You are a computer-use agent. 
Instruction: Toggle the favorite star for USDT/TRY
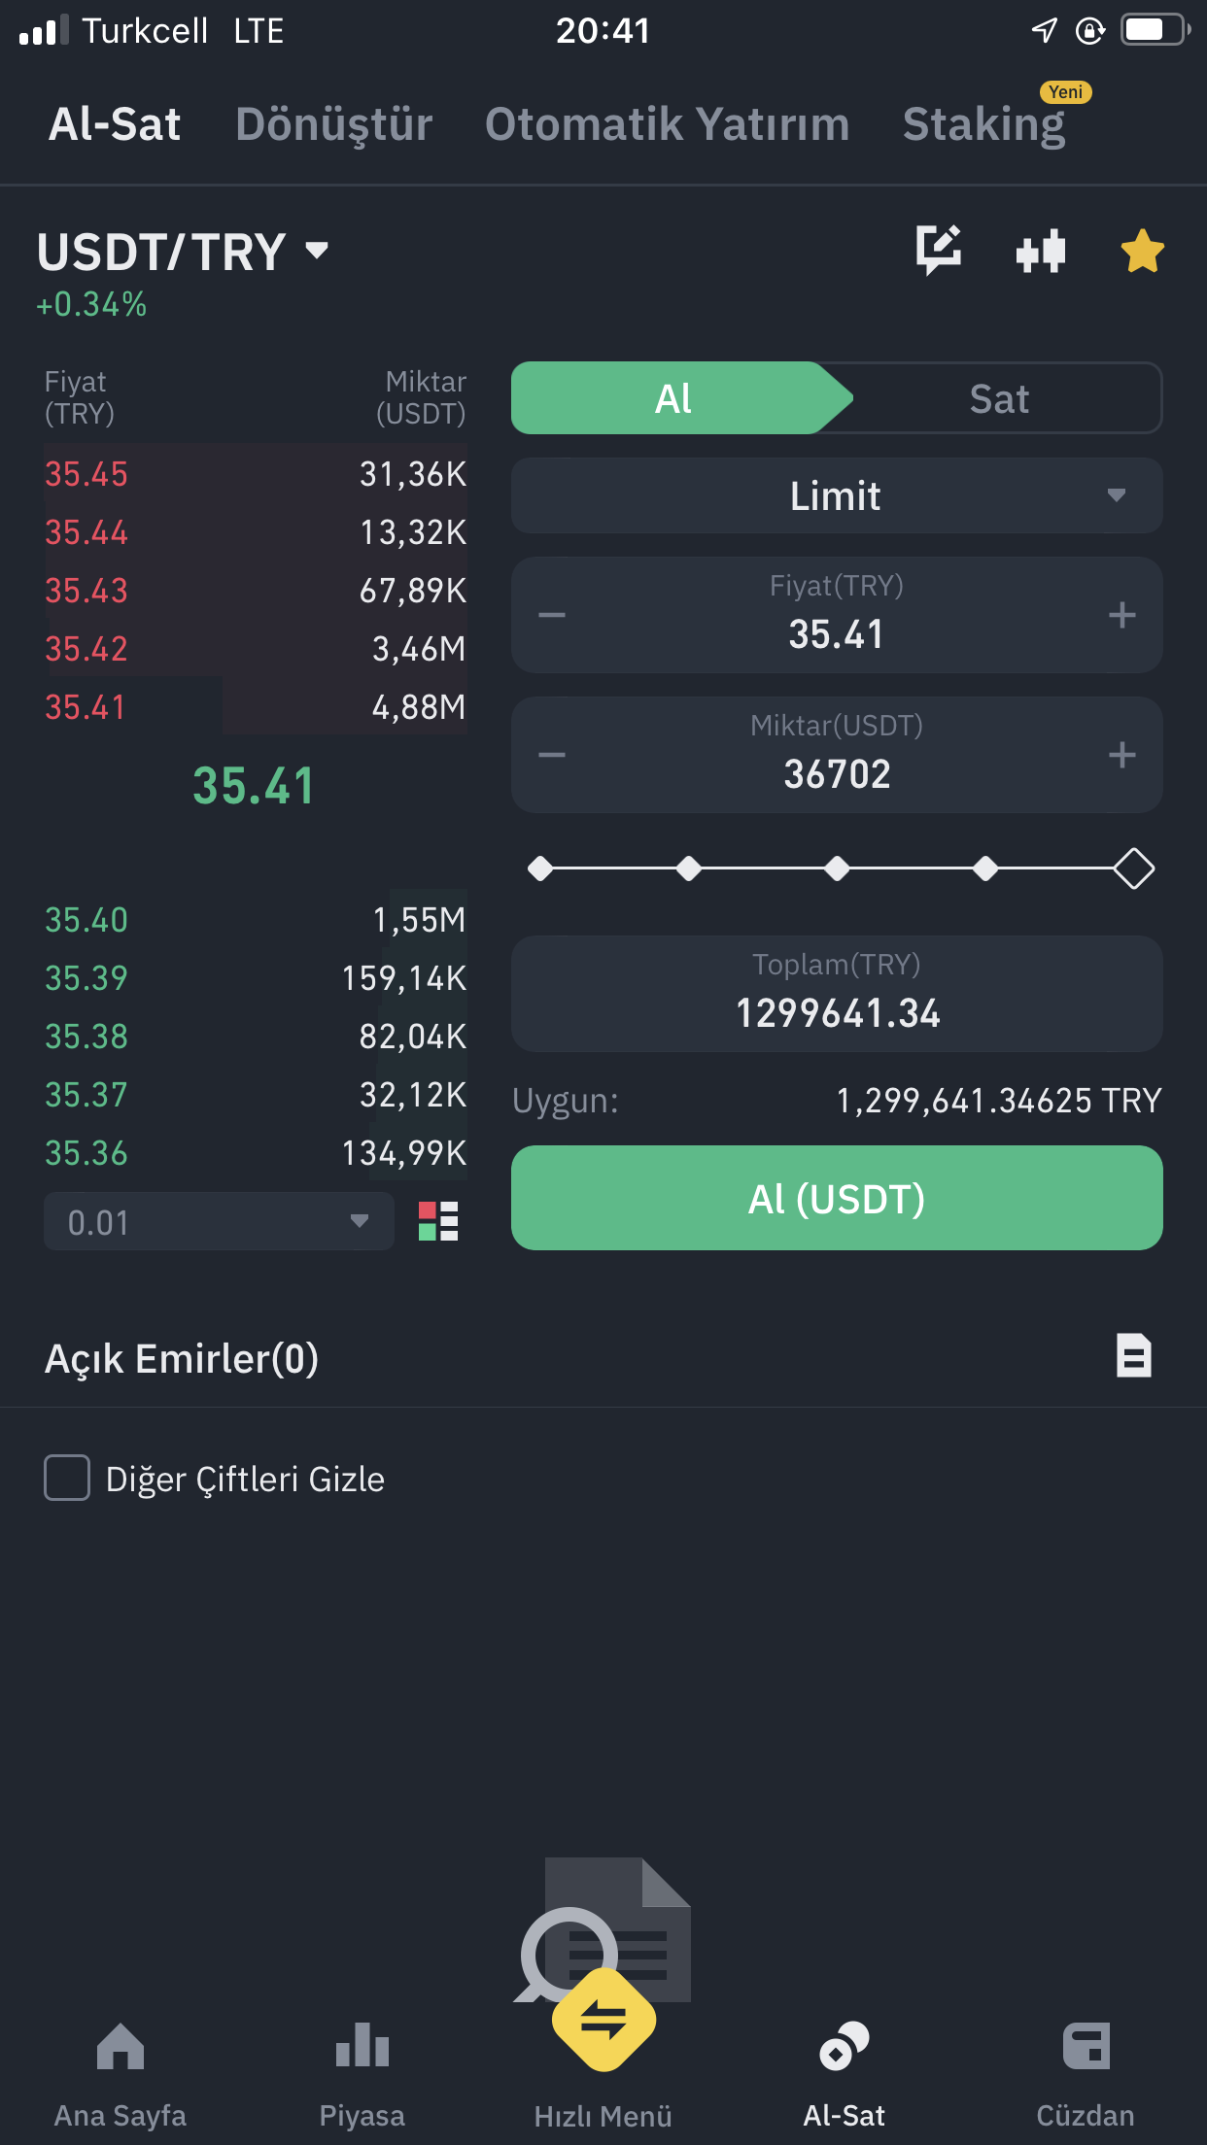[1142, 252]
